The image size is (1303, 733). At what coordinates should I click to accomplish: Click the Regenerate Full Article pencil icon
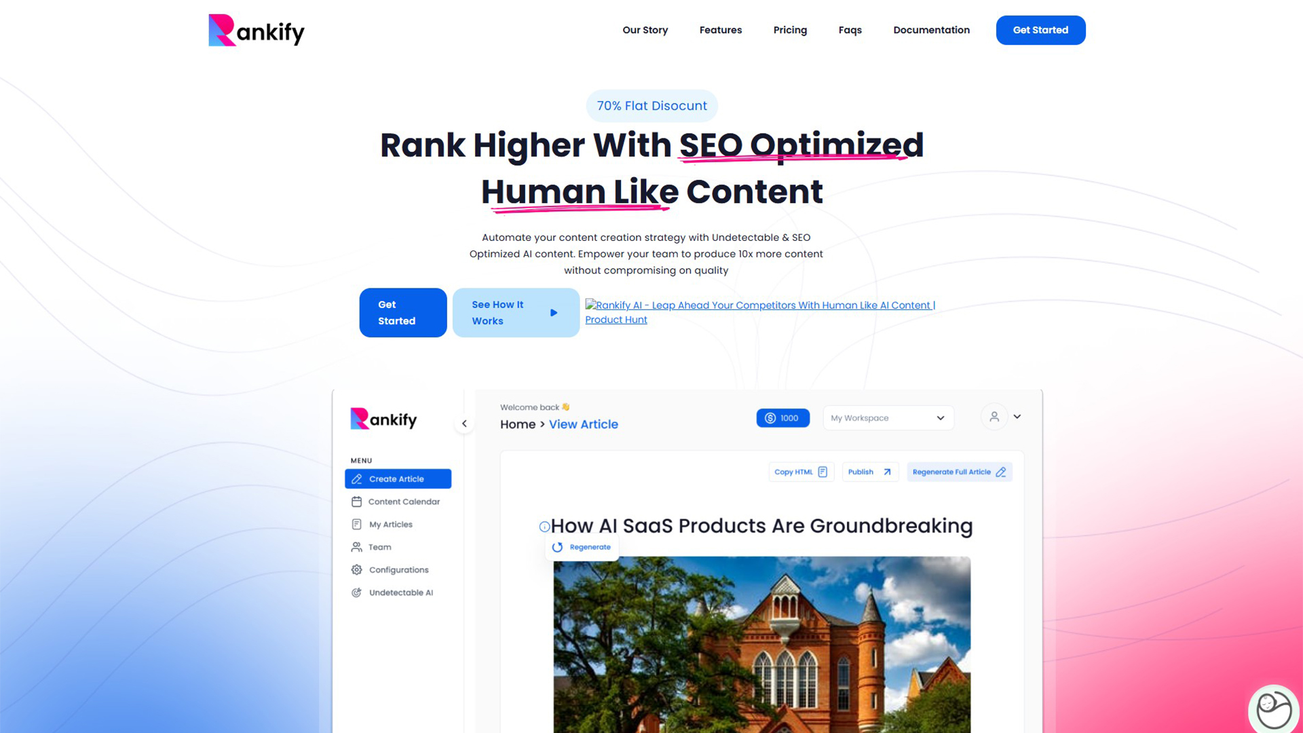coord(1000,472)
